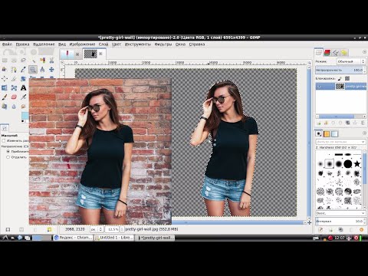Select the Blur/Sharpen droplet tool

[14, 107]
